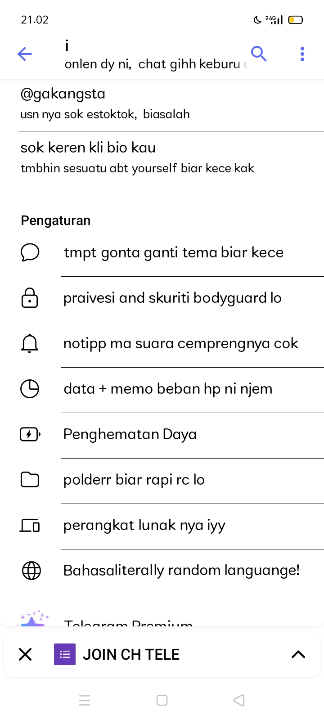Tap the bell notification icon
Viewport: 324px width, 720px height.
click(x=30, y=343)
